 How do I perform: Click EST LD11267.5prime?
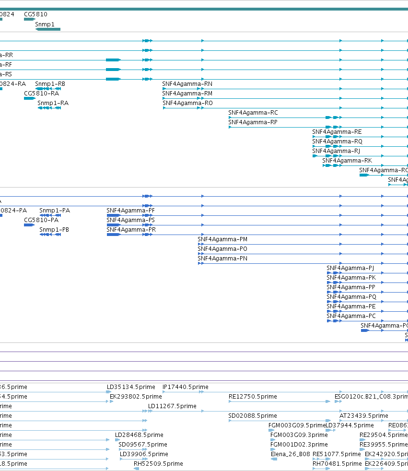pyautogui.click(x=172, y=406)
